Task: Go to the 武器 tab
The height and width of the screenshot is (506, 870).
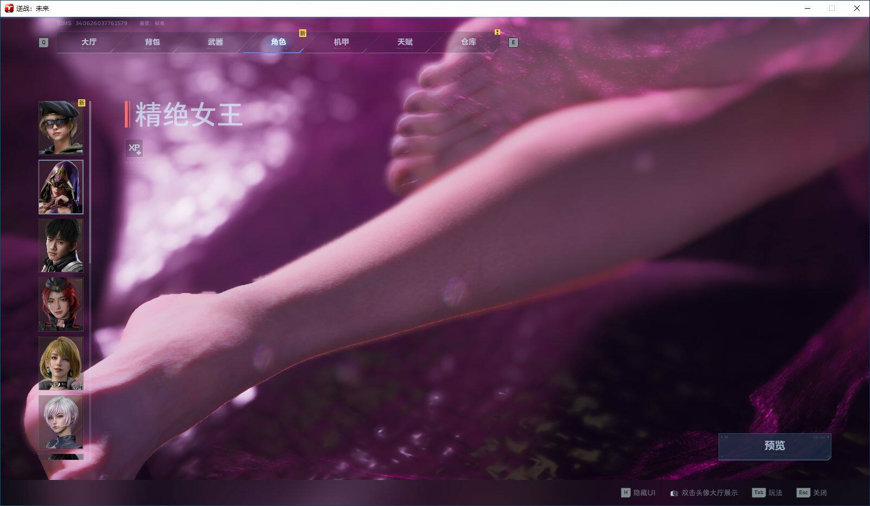Action: click(216, 42)
